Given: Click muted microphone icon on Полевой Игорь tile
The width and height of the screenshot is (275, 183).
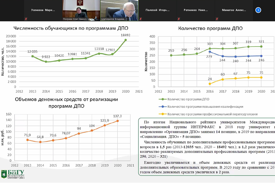Looking at the screenshot, I should (140, 19).
